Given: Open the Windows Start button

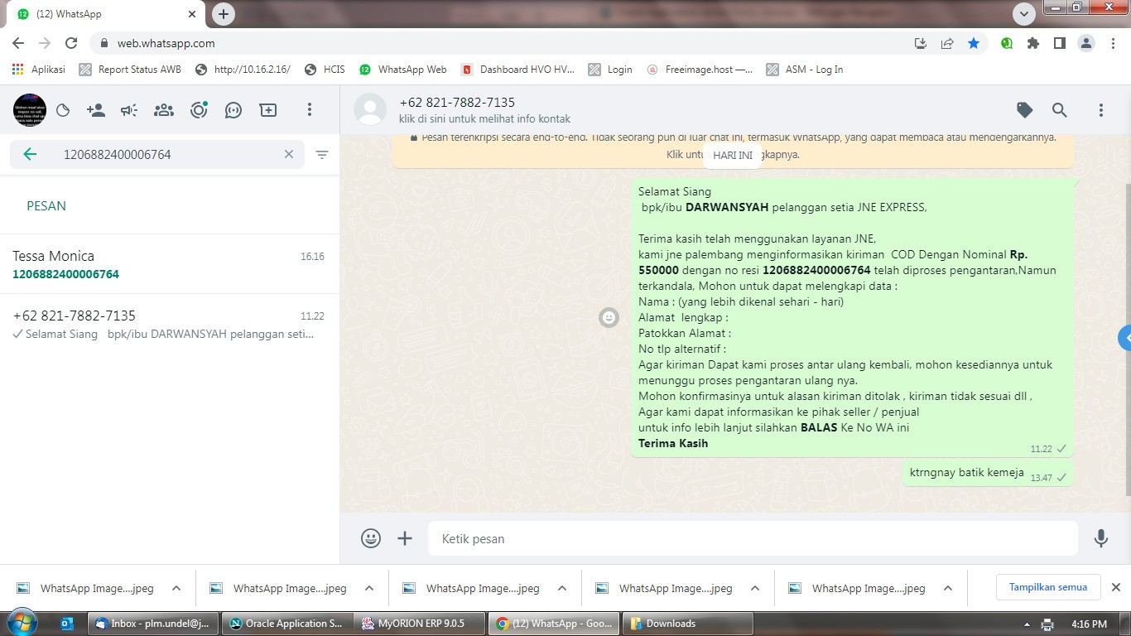Looking at the screenshot, I should click(22, 623).
